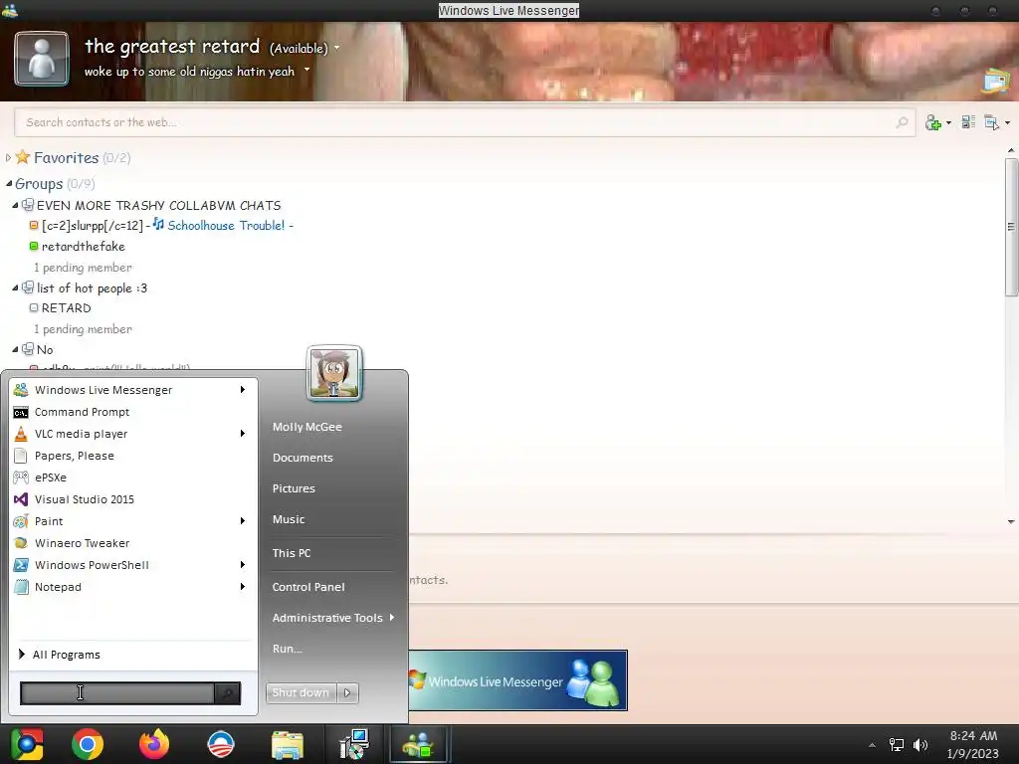The height and width of the screenshot is (764, 1019).
Task: Click the list of hot people group icon
Action: [28, 287]
